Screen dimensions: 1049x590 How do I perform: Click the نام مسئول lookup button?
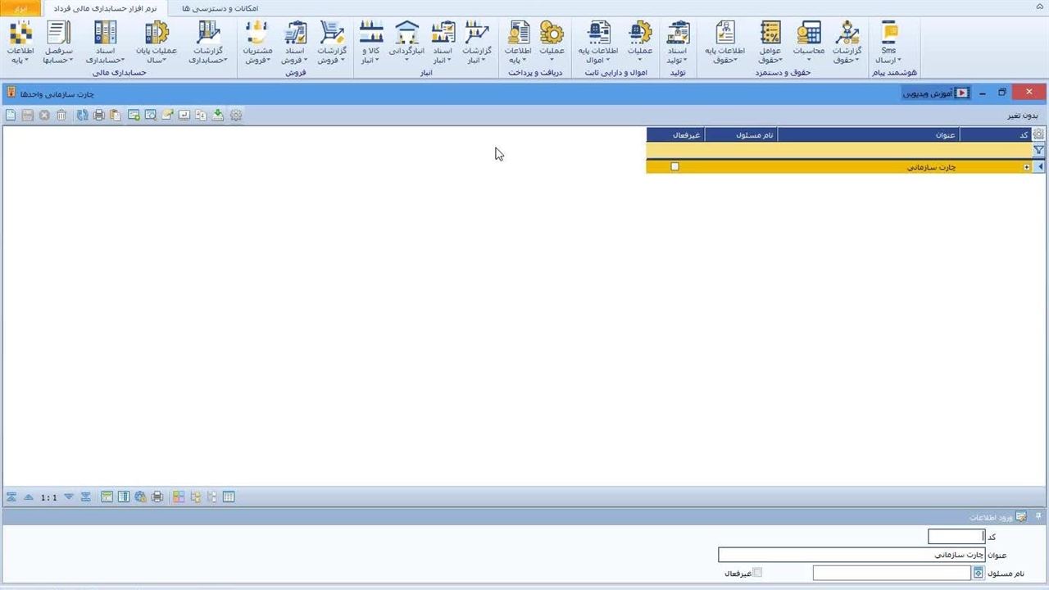[x=978, y=574]
